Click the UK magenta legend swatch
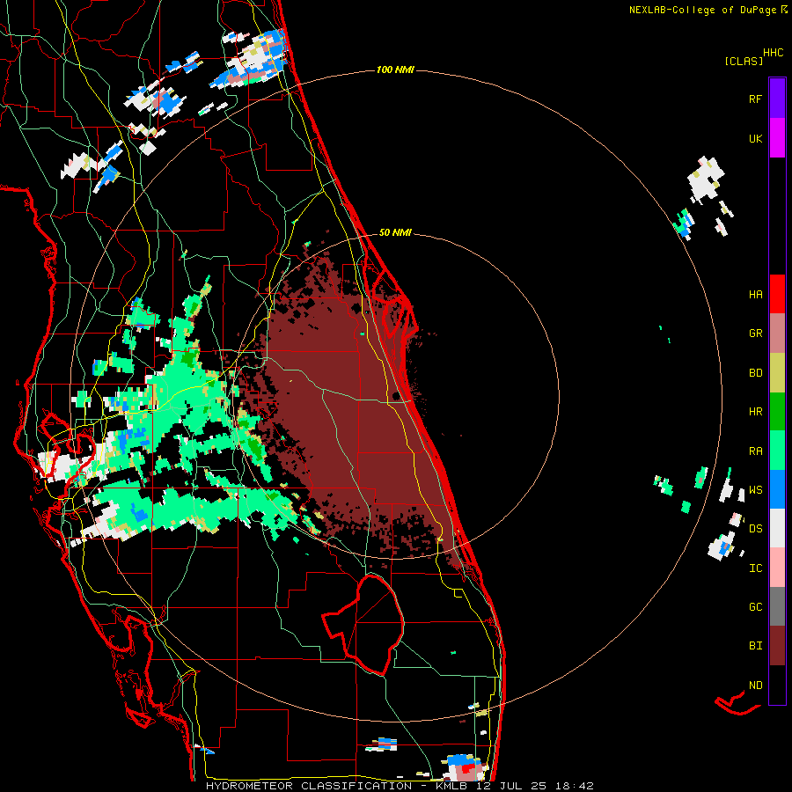792x792 pixels. (777, 138)
